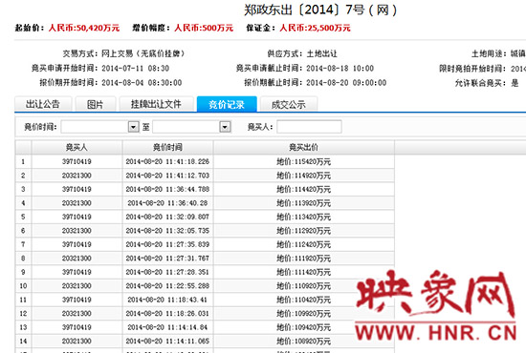
Task: Click bidder 20321300 in row 8
Action: 77,259
